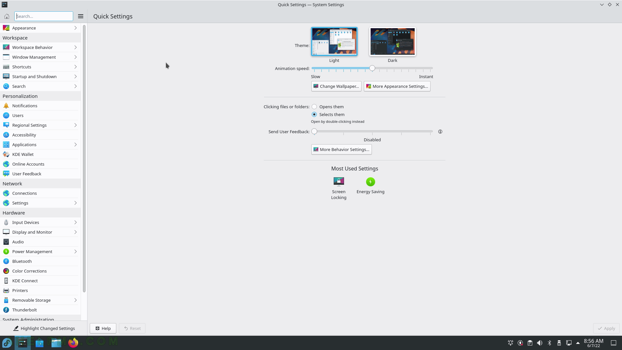Expand Workspace Behavior settings
Screen dimensions: 622x350
40,47
